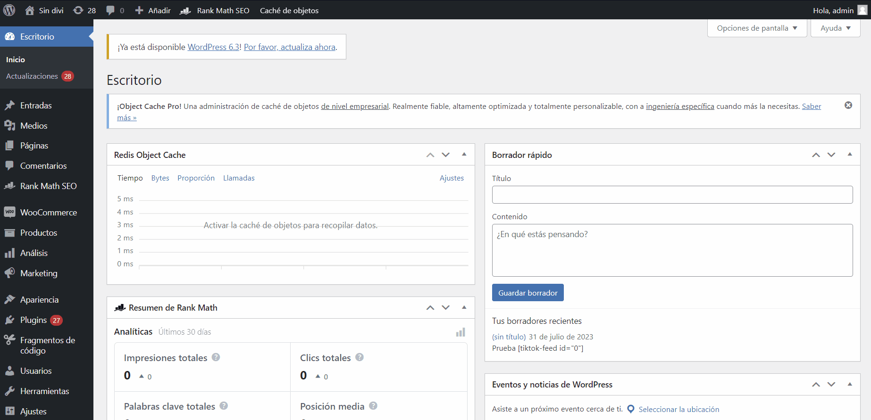The width and height of the screenshot is (871, 420).
Task: Move Eventos y noticias panel down
Action: 831,385
